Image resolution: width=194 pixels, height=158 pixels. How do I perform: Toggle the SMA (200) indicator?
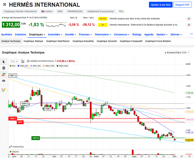coord(62,66)
